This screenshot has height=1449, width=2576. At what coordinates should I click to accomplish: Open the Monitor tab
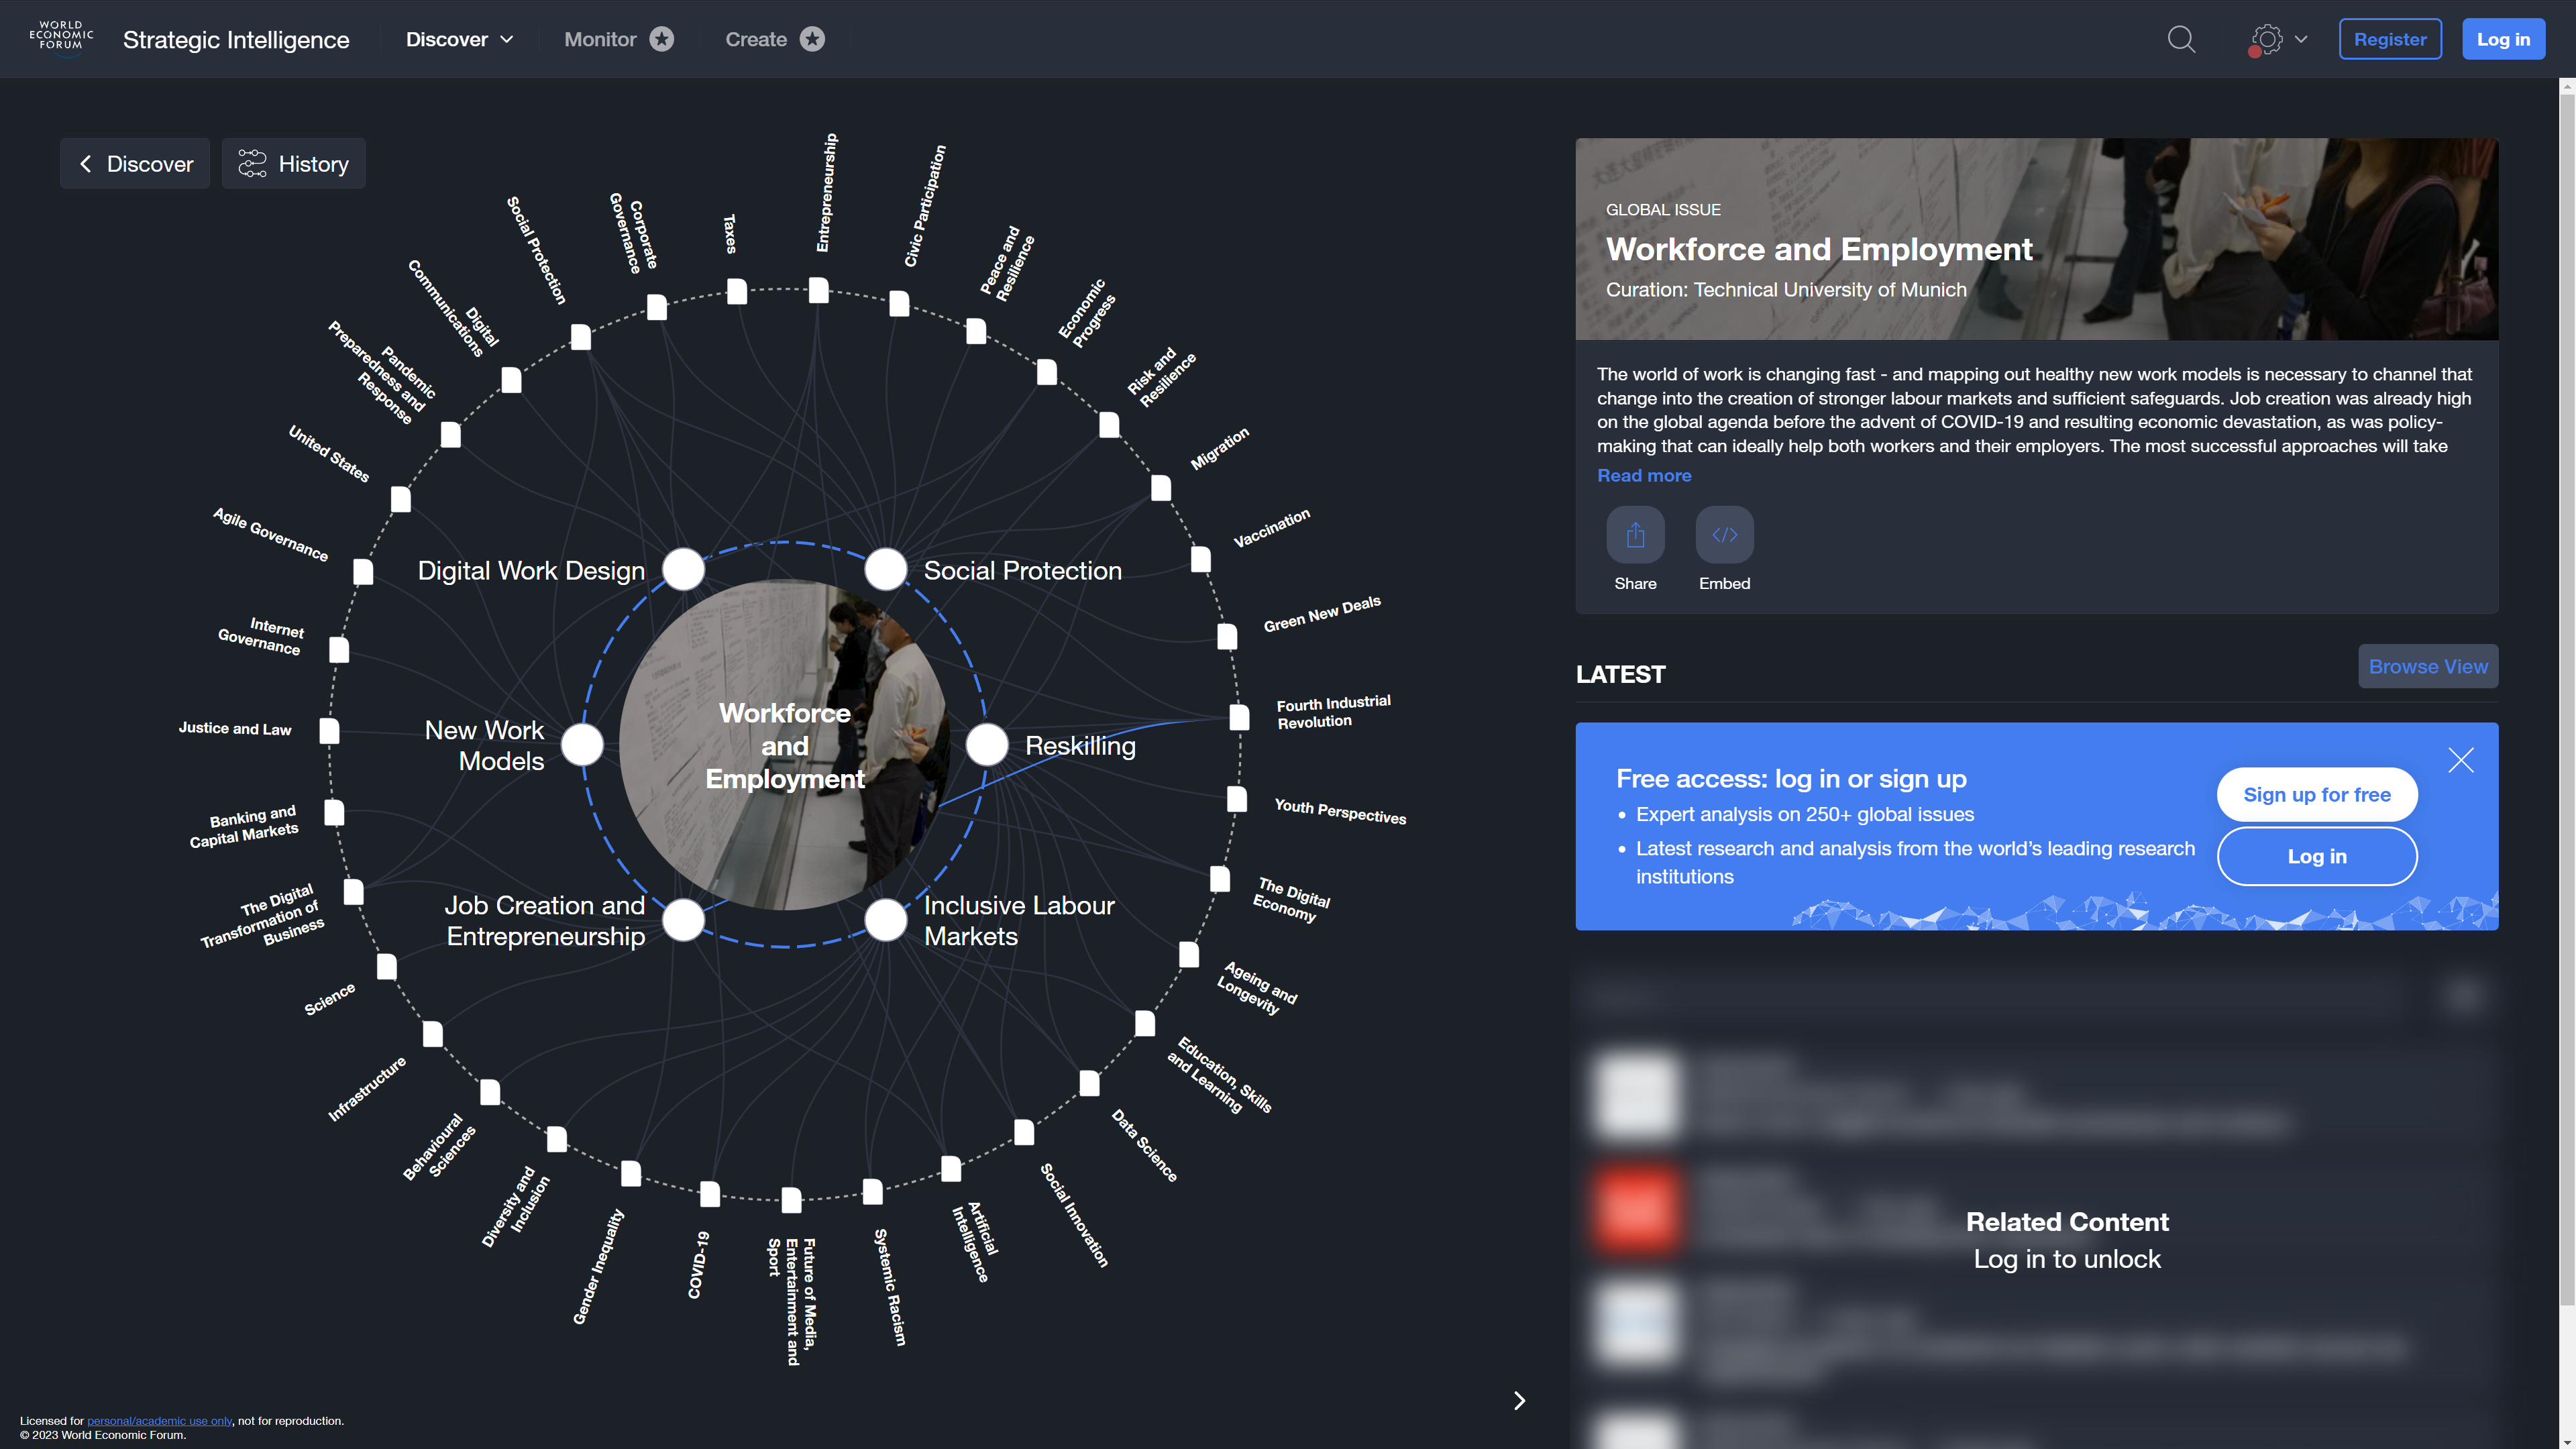618,39
